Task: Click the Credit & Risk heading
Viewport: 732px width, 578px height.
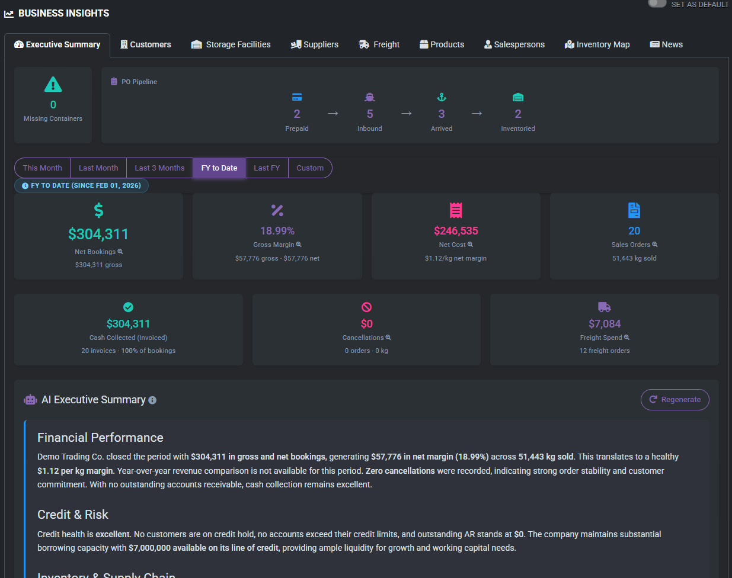Action: [x=73, y=515]
